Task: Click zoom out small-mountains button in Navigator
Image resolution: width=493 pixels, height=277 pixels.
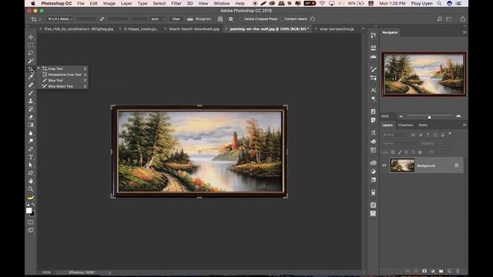Action: pyautogui.click(x=401, y=116)
